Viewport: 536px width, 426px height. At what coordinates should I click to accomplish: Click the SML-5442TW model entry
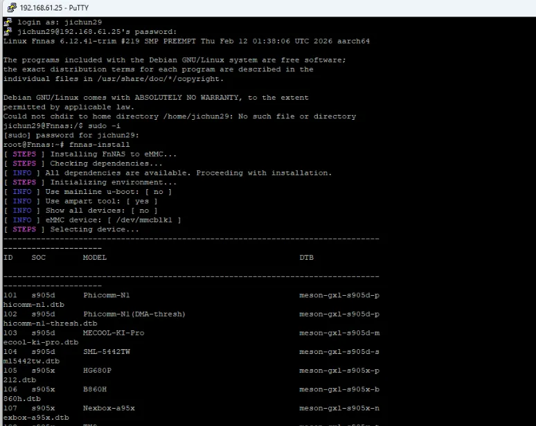[x=107, y=351]
